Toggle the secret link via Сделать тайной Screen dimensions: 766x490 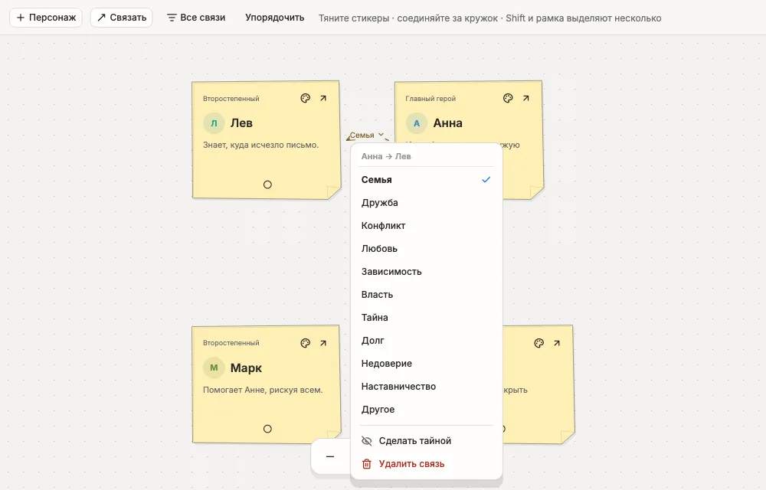(x=427, y=441)
